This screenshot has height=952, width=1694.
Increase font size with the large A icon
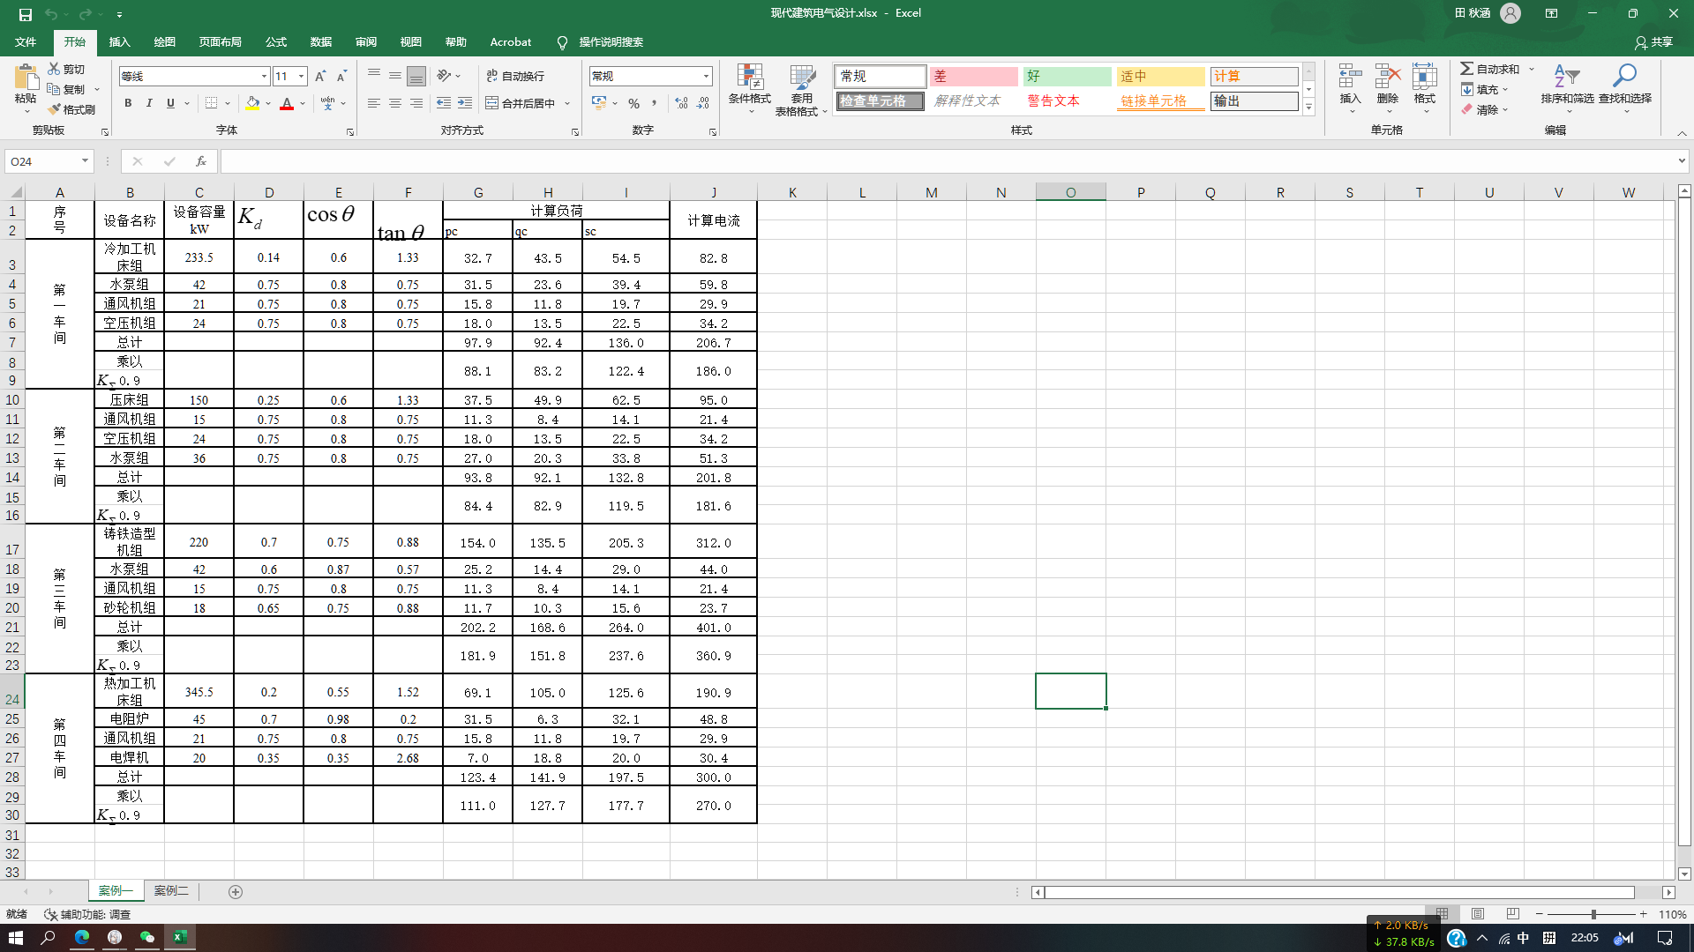(x=320, y=77)
